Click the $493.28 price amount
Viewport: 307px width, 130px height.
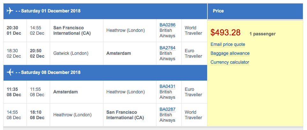click(226, 32)
